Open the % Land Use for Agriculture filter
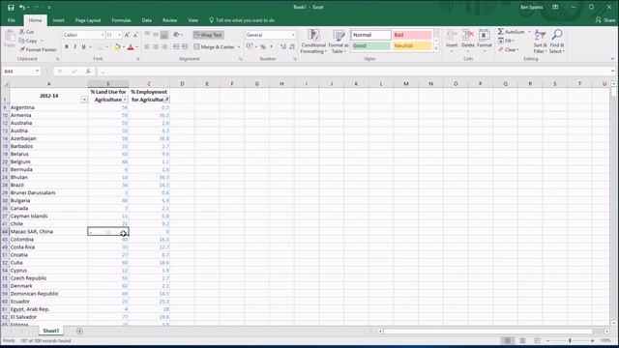 125,100
